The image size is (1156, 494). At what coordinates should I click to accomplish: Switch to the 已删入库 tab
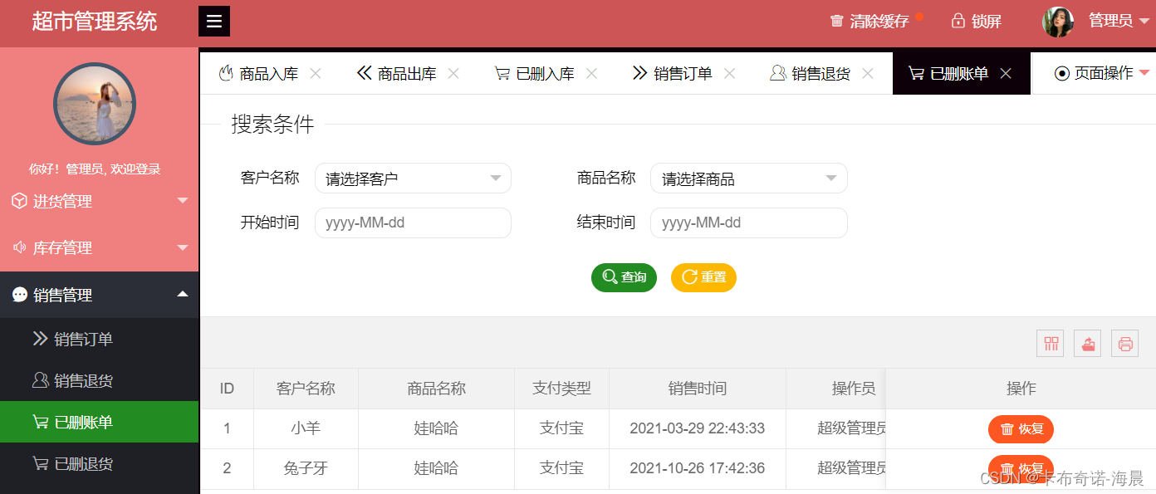click(x=545, y=74)
